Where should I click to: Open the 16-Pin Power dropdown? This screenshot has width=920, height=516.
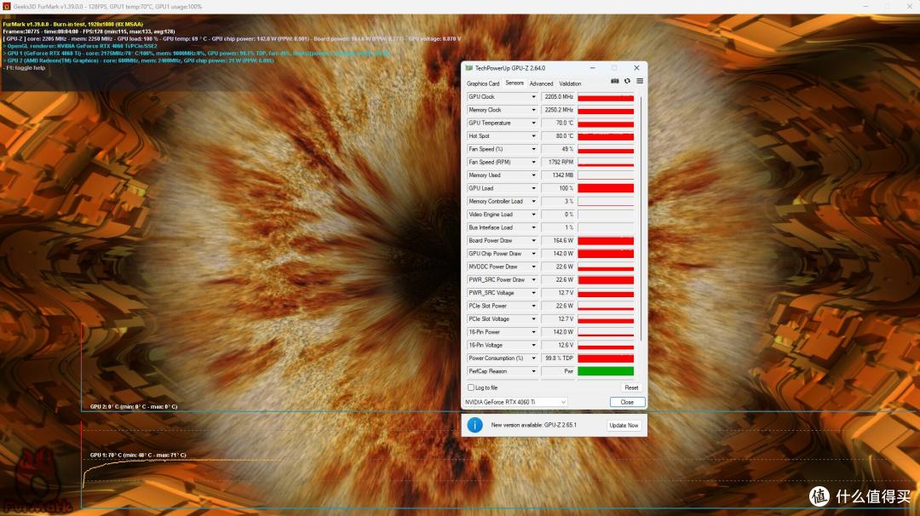[x=533, y=332]
